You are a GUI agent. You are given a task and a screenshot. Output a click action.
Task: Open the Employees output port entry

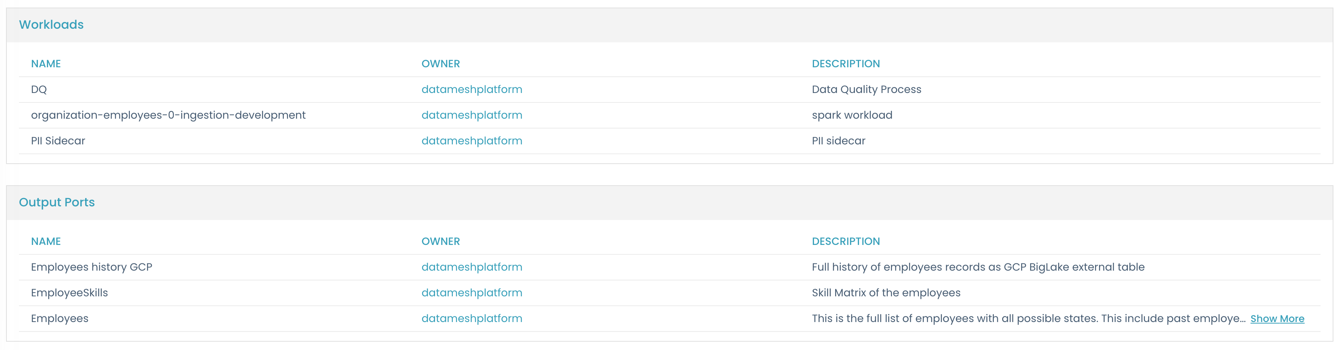click(59, 318)
